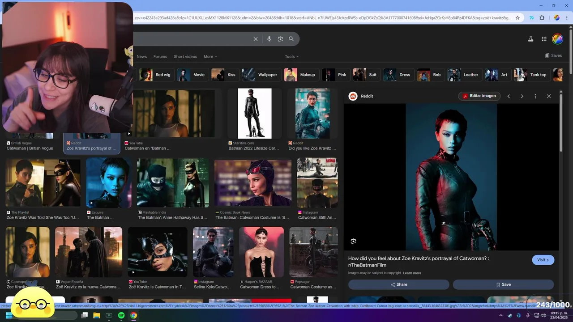
Task: Switch to the Forums tab
Action: click(x=160, y=57)
